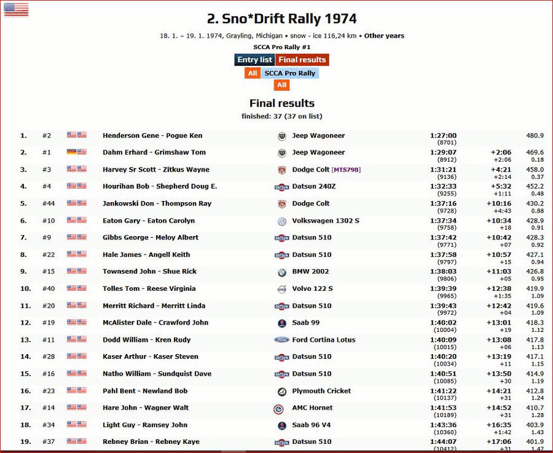Open Gibbs George - Meloy Albert crew entry
Screen dimensions: 553x453
(x=151, y=237)
